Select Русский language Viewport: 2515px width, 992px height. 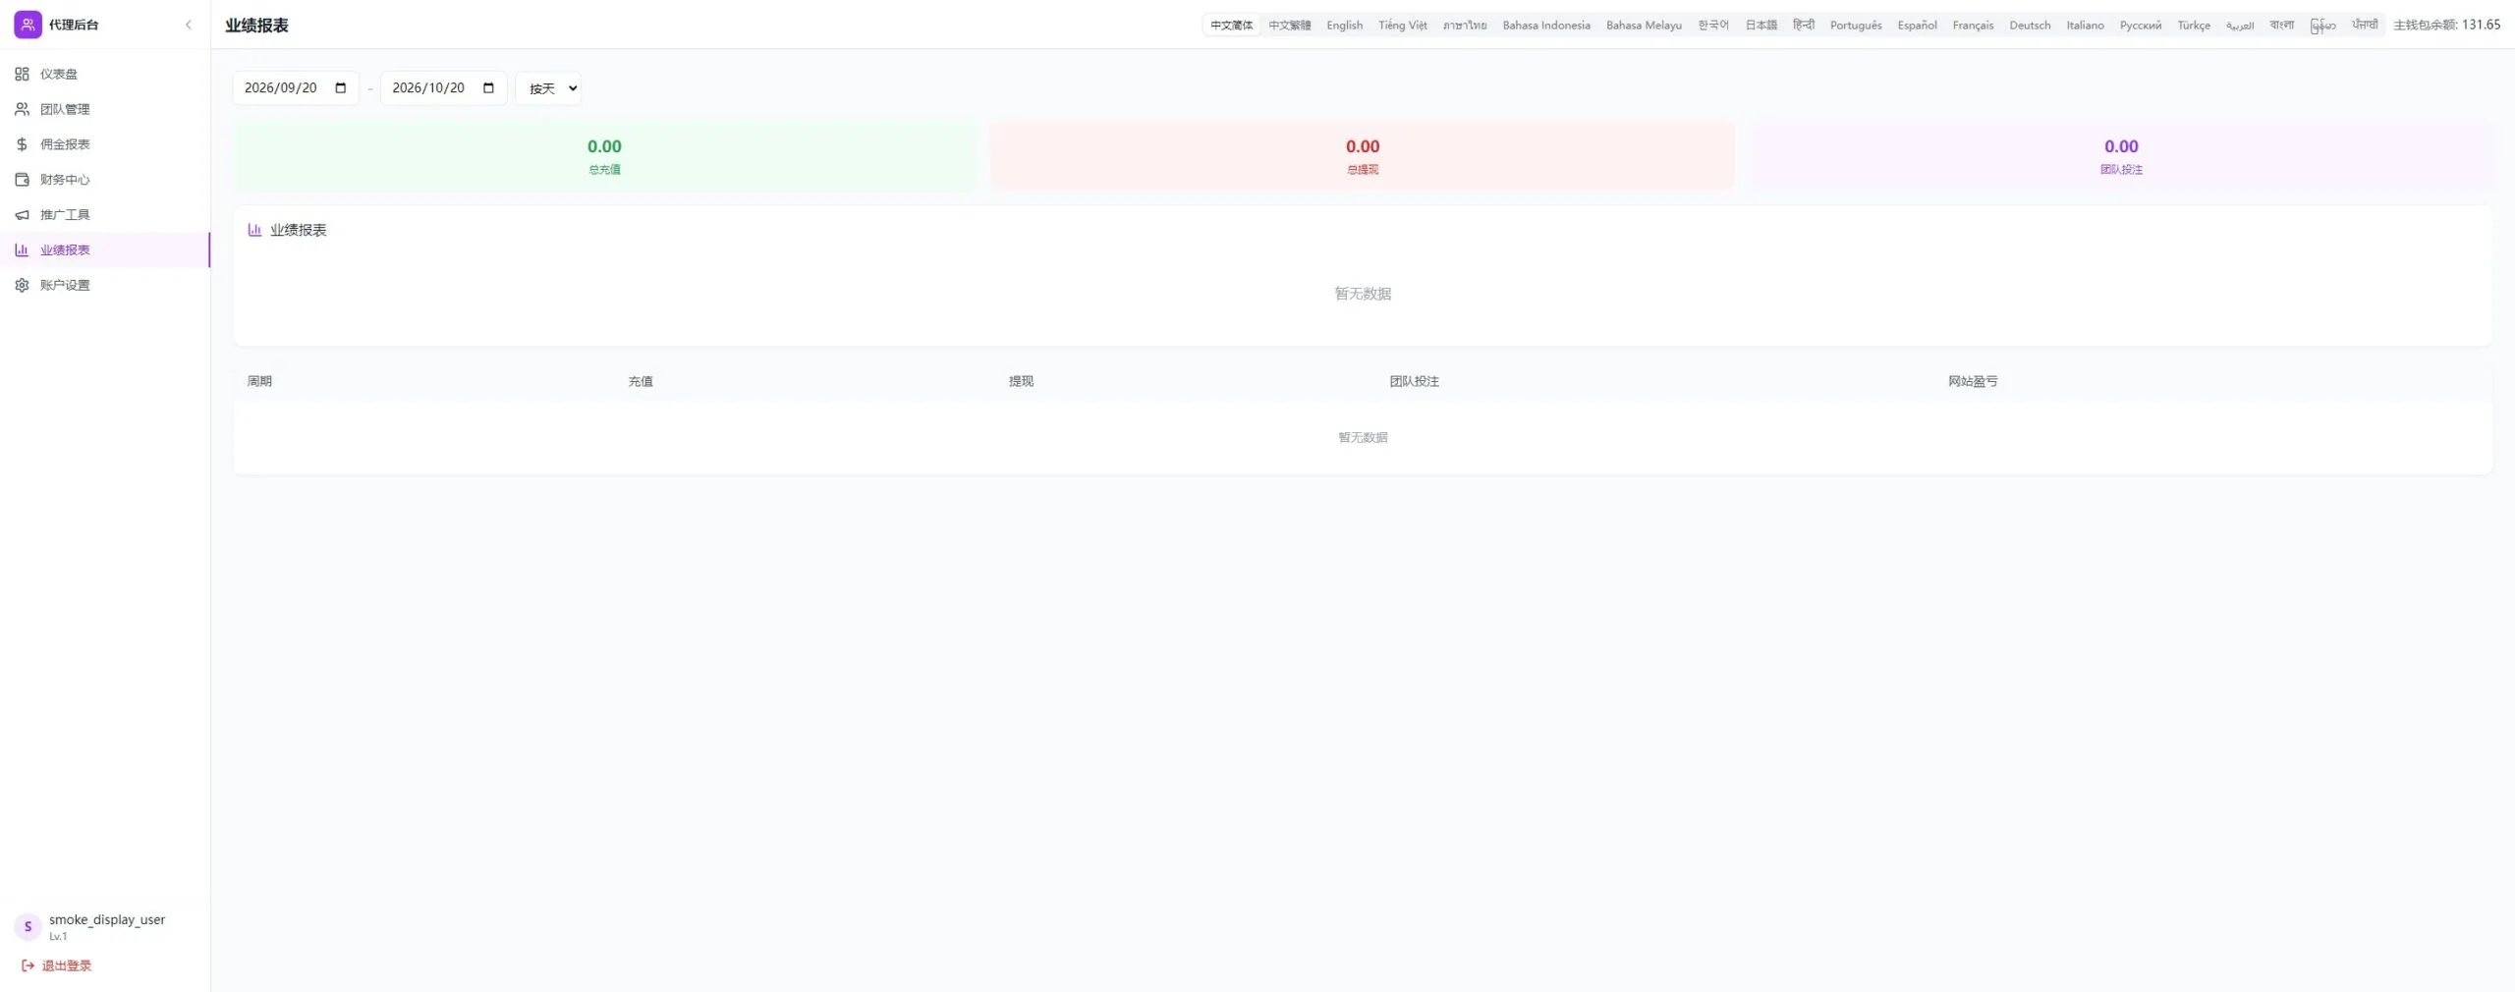coord(2140,25)
